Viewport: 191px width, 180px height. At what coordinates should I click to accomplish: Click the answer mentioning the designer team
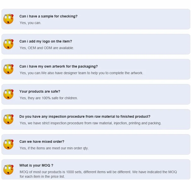[x=81, y=73]
